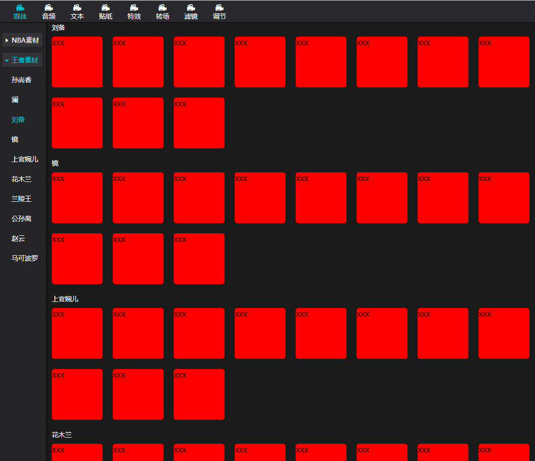Select 刘备 in sidebar
The image size is (535, 461).
18,119
